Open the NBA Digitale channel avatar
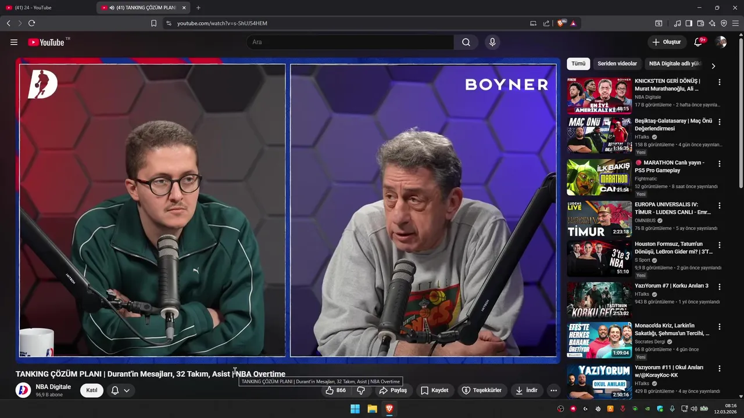The image size is (744, 418). (x=23, y=390)
